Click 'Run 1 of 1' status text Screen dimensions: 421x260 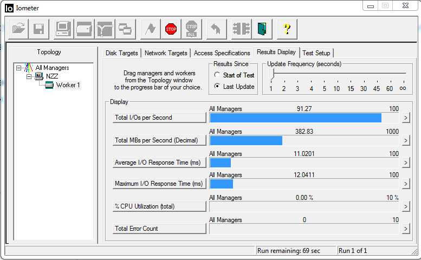(x=353, y=251)
